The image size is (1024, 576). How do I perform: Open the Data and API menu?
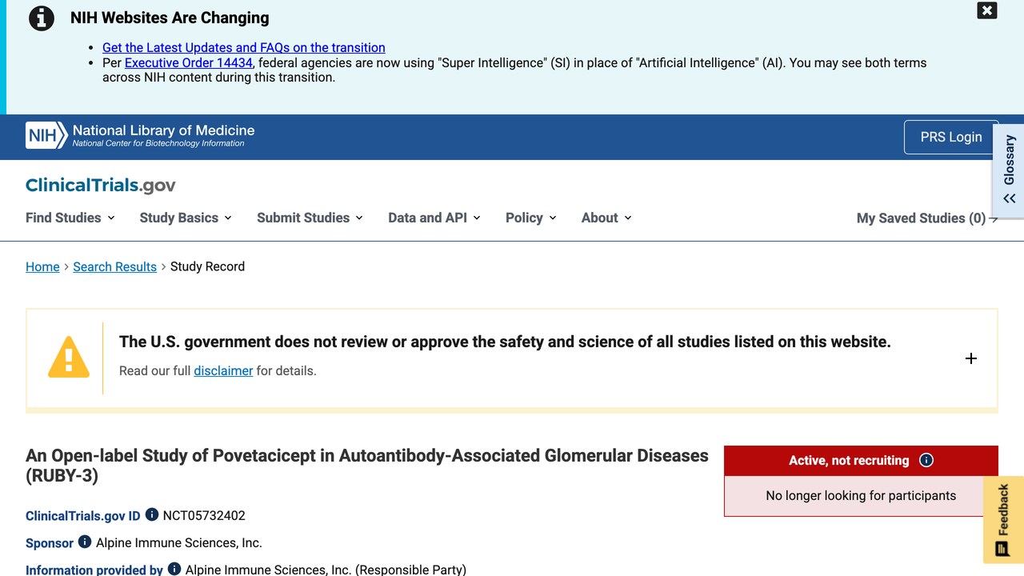[434, 218]
